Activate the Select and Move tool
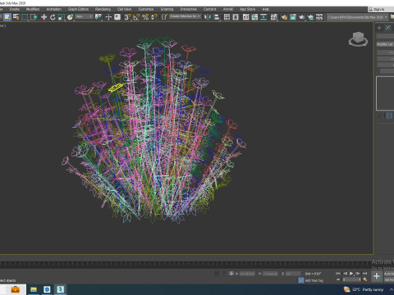 click(x=44, y=17)
